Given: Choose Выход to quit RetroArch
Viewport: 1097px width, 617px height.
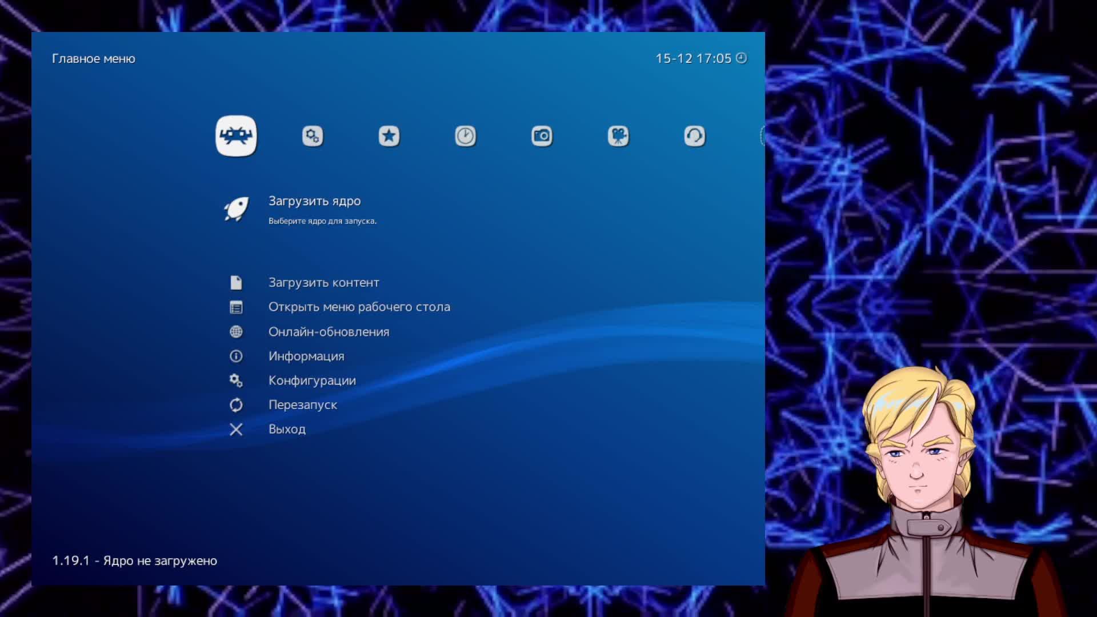Looking at the screenshot, I should click(x=287, y=429).
